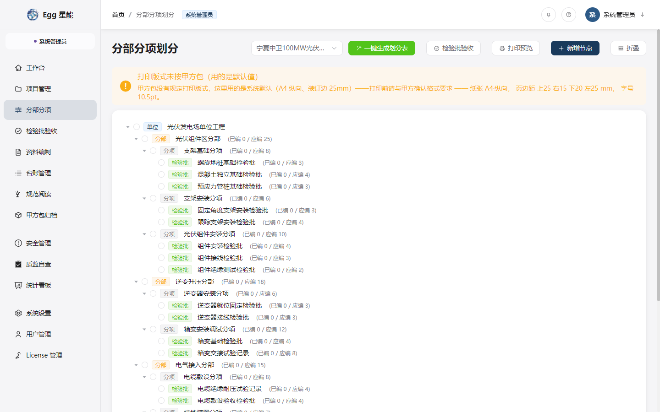Click the License 管理 key icon
Screen dimensions: 660x412
point(18,355)
